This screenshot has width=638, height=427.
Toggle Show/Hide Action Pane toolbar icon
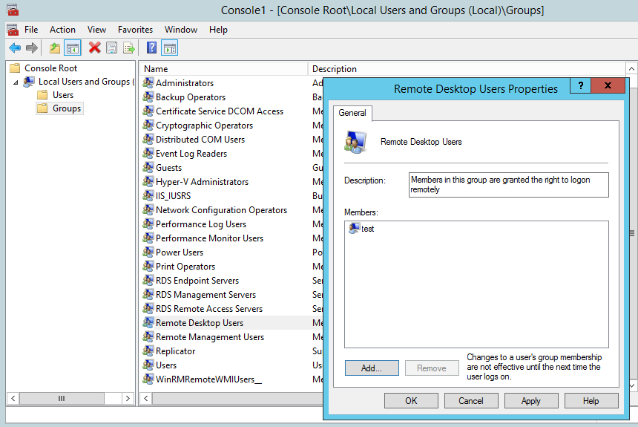coord(170,48)
